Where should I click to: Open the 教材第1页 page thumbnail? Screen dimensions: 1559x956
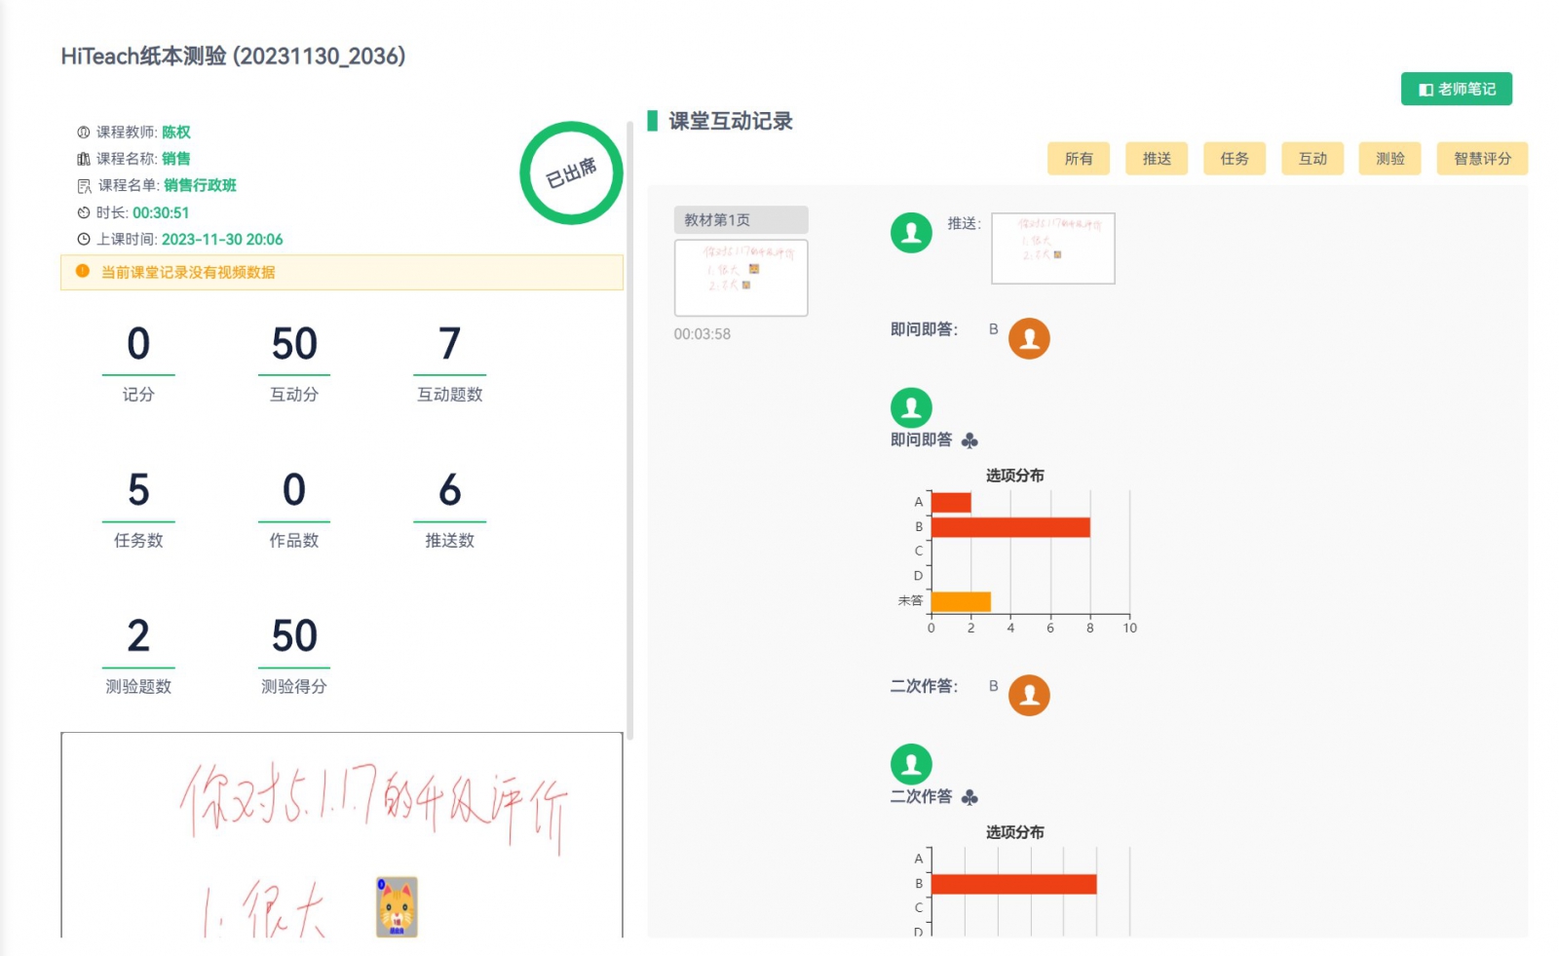tap(741, 277)
